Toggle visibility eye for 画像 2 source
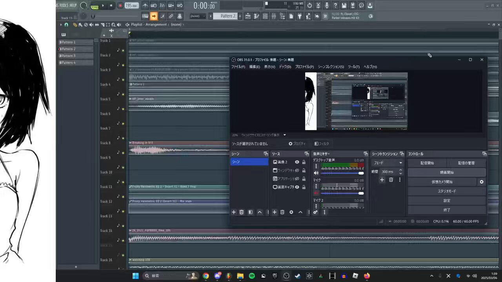 (297, 162)
